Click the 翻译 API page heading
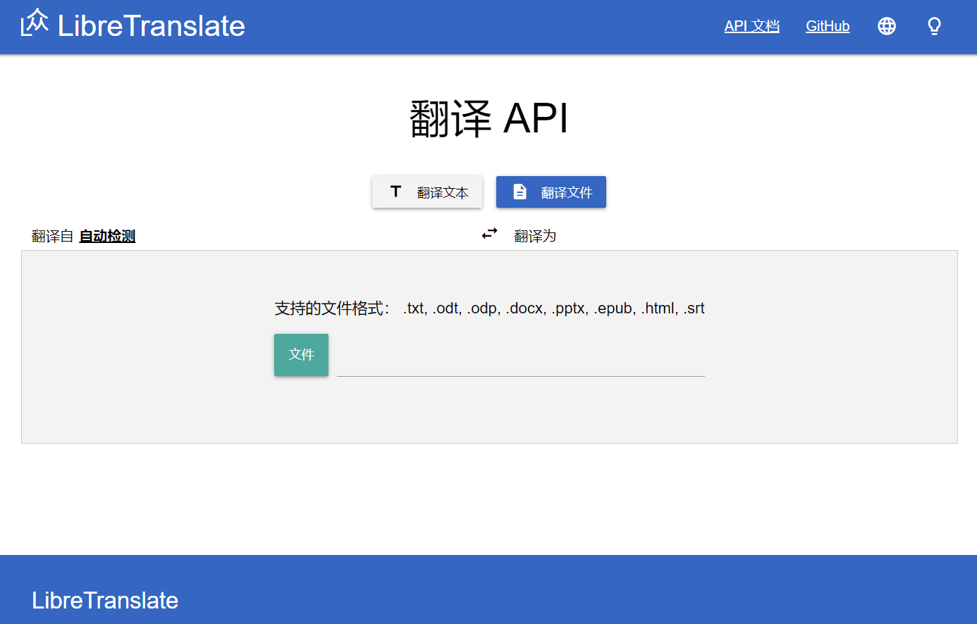This screenshot has height=624, width=977. [x=488, y=118]
